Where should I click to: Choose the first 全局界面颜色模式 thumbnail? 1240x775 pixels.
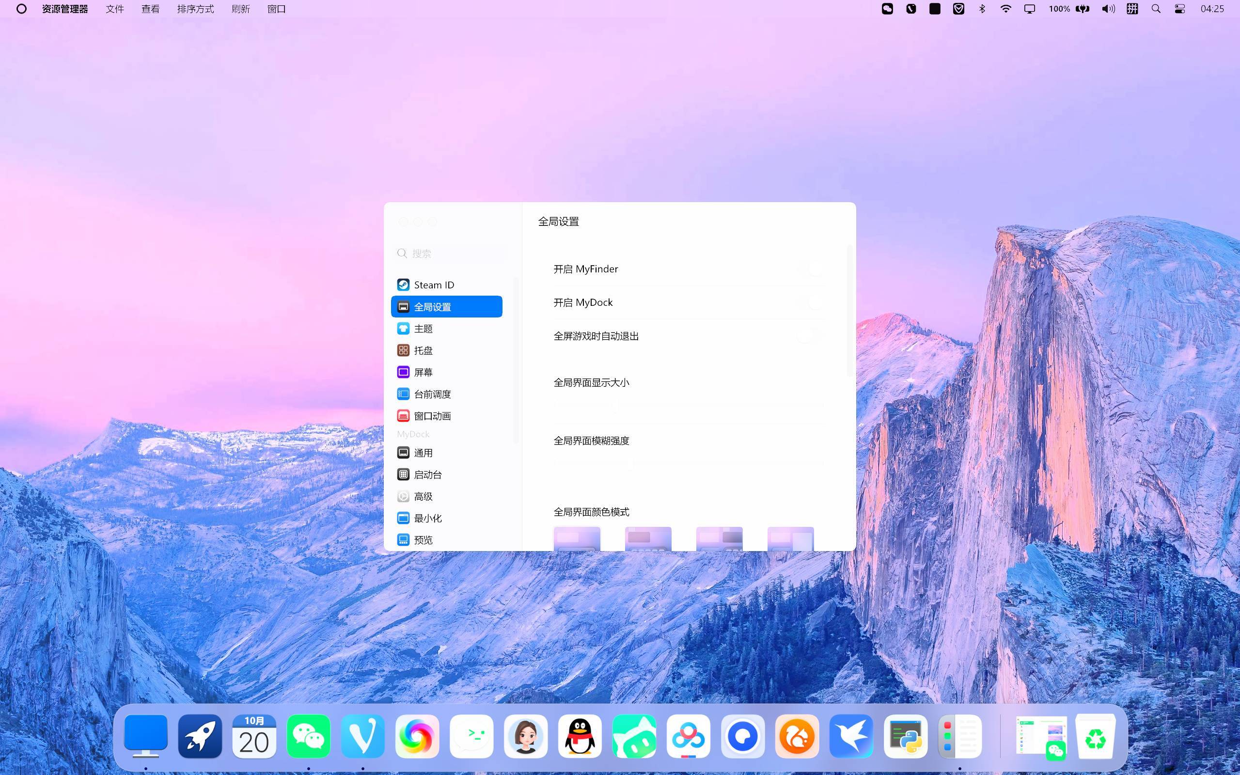(577, 538)
